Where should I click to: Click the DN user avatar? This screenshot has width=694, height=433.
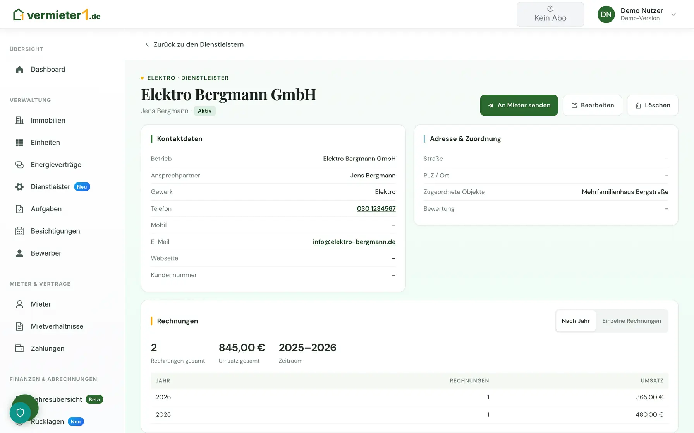[x=606, y=14]
